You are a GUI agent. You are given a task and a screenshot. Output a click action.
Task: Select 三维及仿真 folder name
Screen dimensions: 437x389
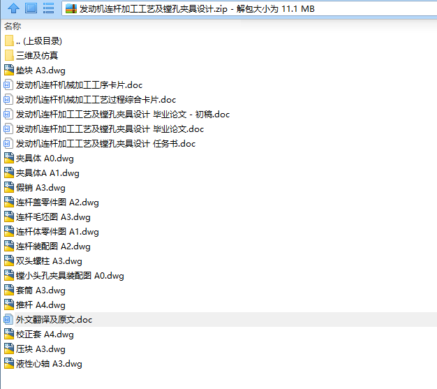pyautogui.click(x=37, y=56)
